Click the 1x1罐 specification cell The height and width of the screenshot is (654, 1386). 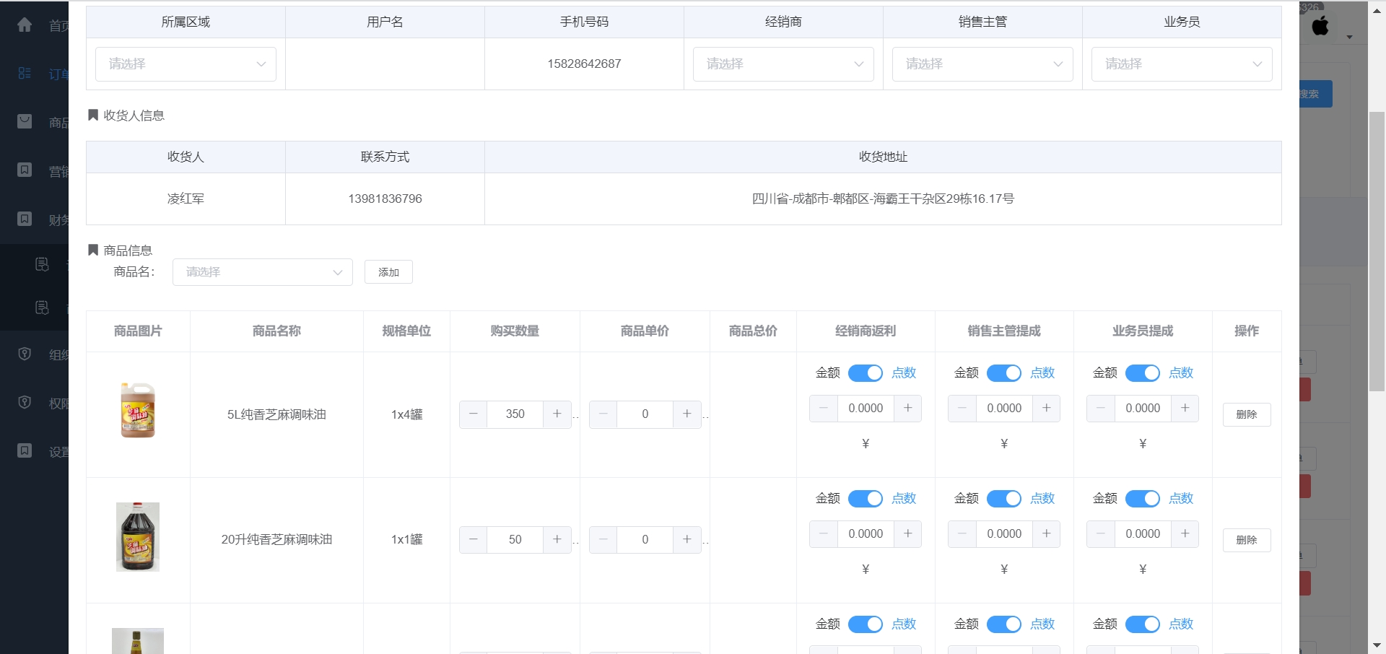[406, 540]
